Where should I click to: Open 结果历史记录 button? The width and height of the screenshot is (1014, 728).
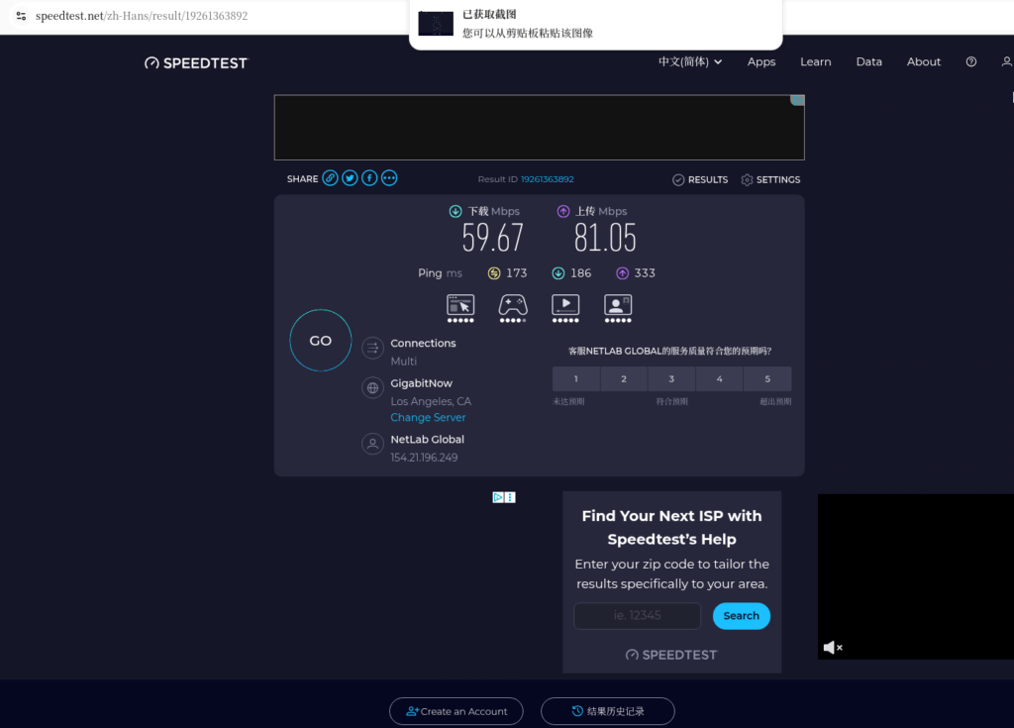point(608,711)
